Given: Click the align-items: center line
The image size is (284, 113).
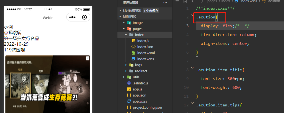Looking at the screenshot, I should click(225, 43).
